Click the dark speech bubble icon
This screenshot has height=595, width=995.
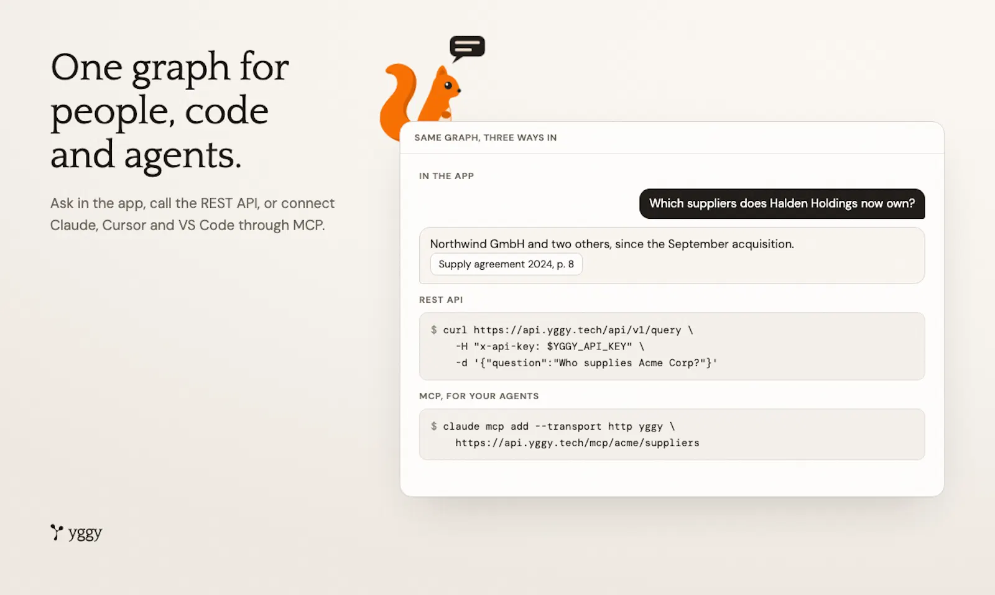[467, 48]
